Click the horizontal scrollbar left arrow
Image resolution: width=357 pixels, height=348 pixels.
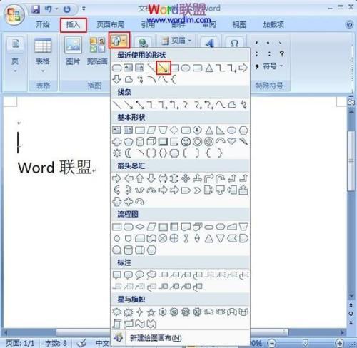click(x=5, y=332)
